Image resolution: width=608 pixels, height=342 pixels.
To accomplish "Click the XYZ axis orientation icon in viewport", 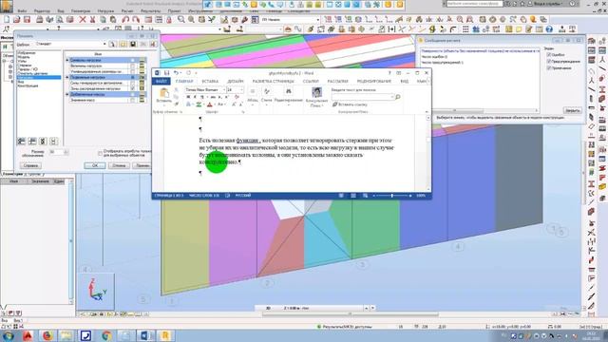I will (96, 291).
